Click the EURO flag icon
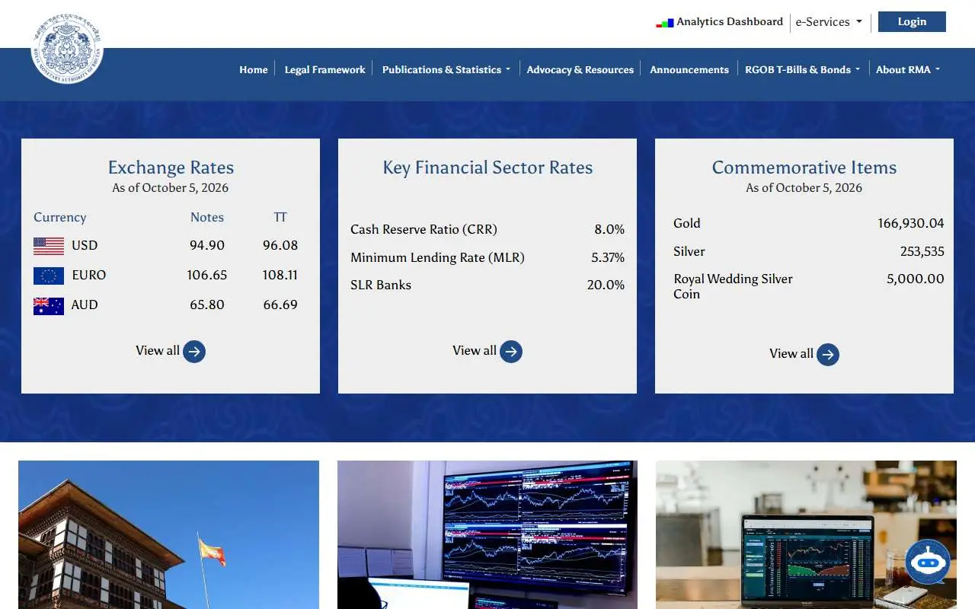 tap(49, 276)
